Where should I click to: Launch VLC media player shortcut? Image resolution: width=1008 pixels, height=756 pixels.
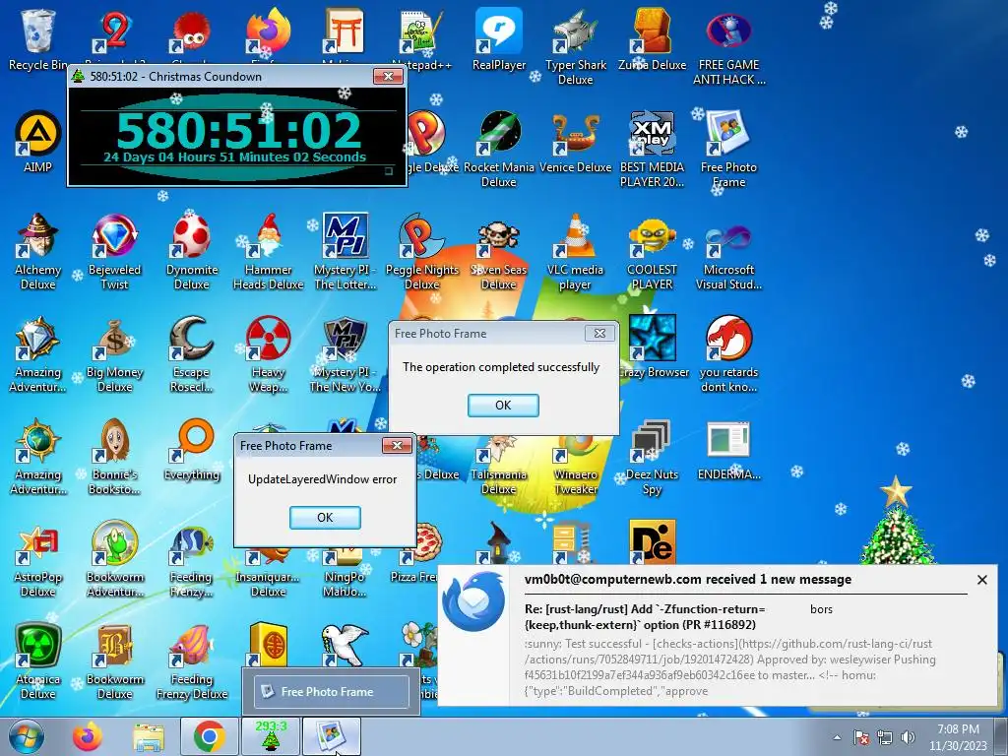pyautogui.click(x=575, y=251)
